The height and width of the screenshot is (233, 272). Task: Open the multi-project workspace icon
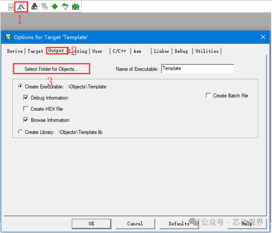pyautogui.click(x=44, y=7)
